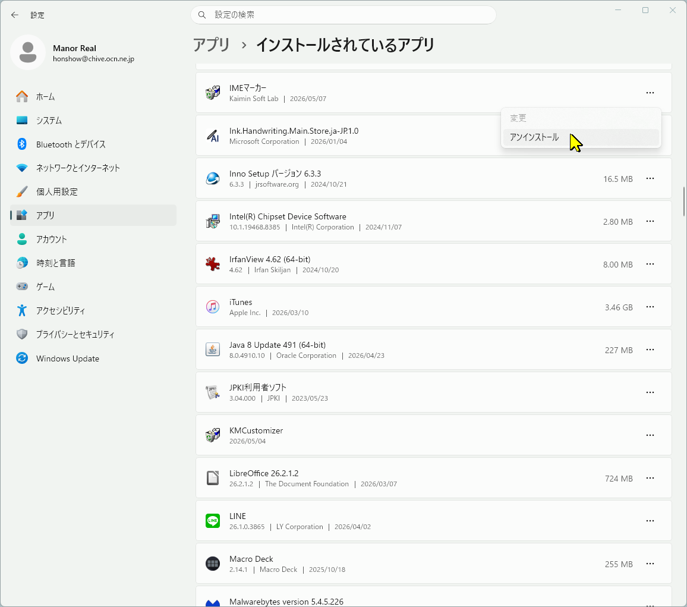This screenshot has width=687, height=607.
Task: Open アカウント settings
Action: [93, 240]
